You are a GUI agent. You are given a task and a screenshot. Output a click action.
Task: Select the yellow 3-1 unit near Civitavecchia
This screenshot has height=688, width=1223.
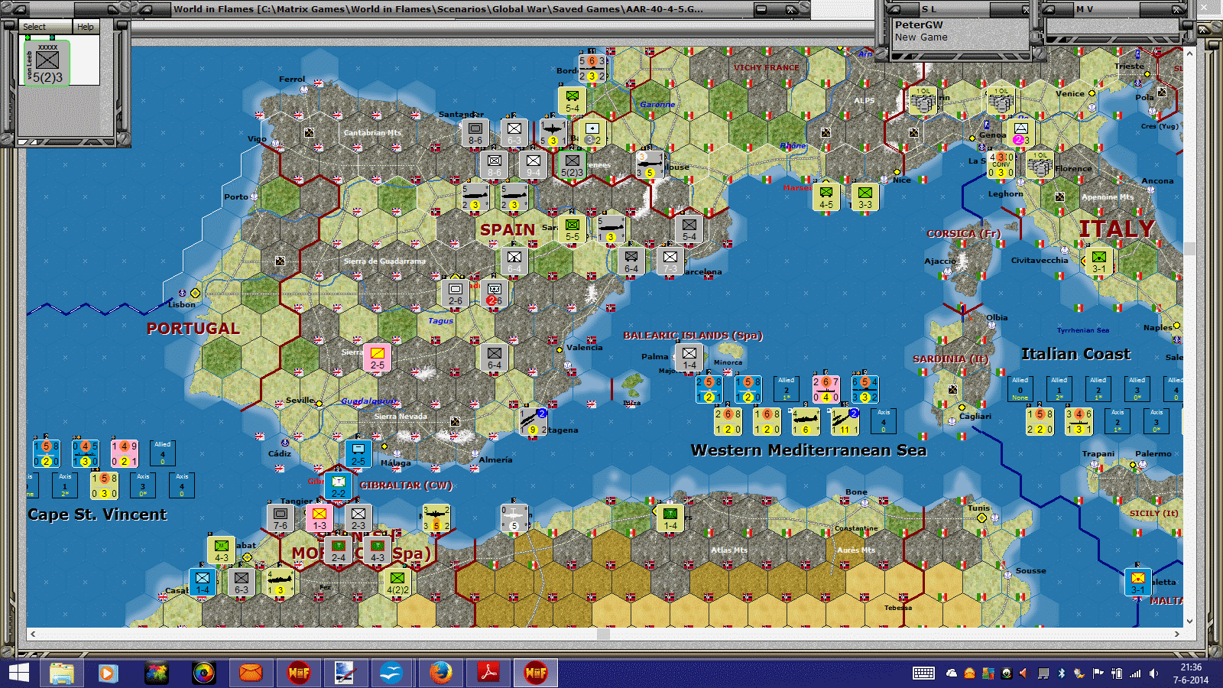click(x=1098, y=260)
